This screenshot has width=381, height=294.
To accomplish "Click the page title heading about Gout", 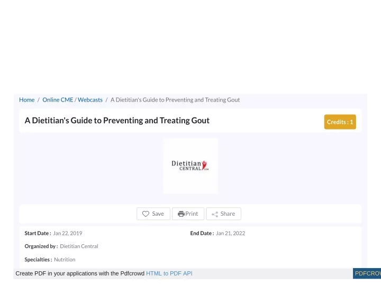I will [x=117, y=121].
